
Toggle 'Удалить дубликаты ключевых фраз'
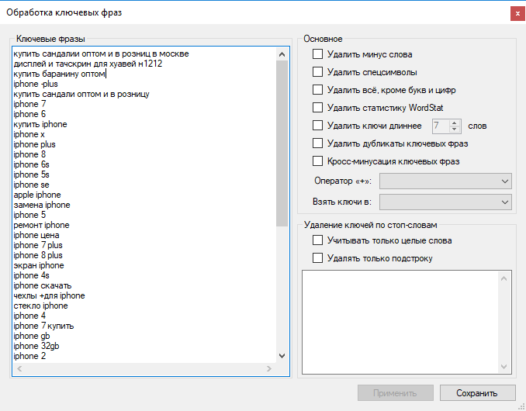click(317, 143)
